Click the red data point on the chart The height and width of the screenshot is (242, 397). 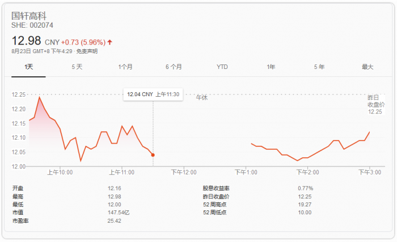153,155
